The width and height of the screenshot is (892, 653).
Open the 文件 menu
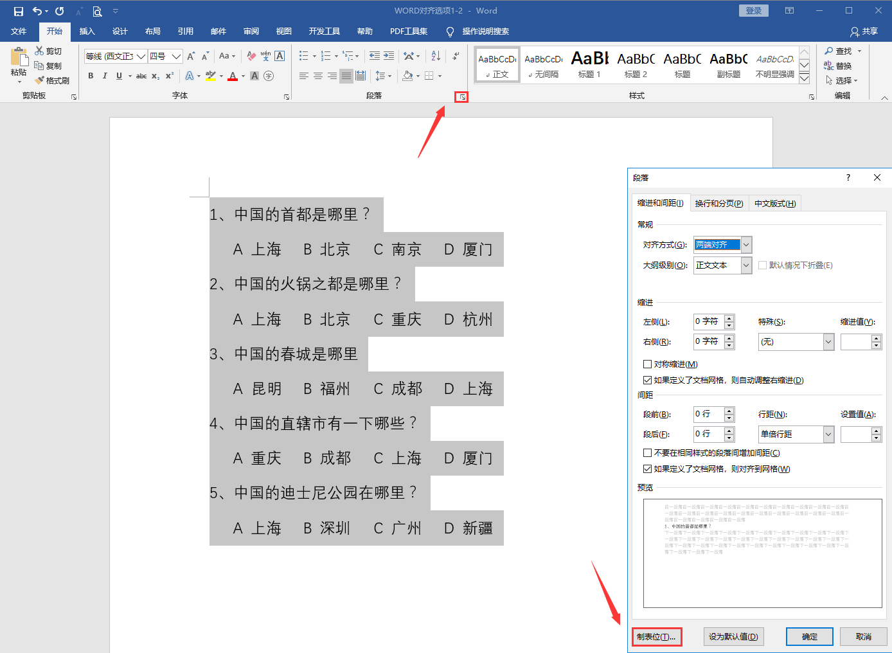(x=19, y=31)
